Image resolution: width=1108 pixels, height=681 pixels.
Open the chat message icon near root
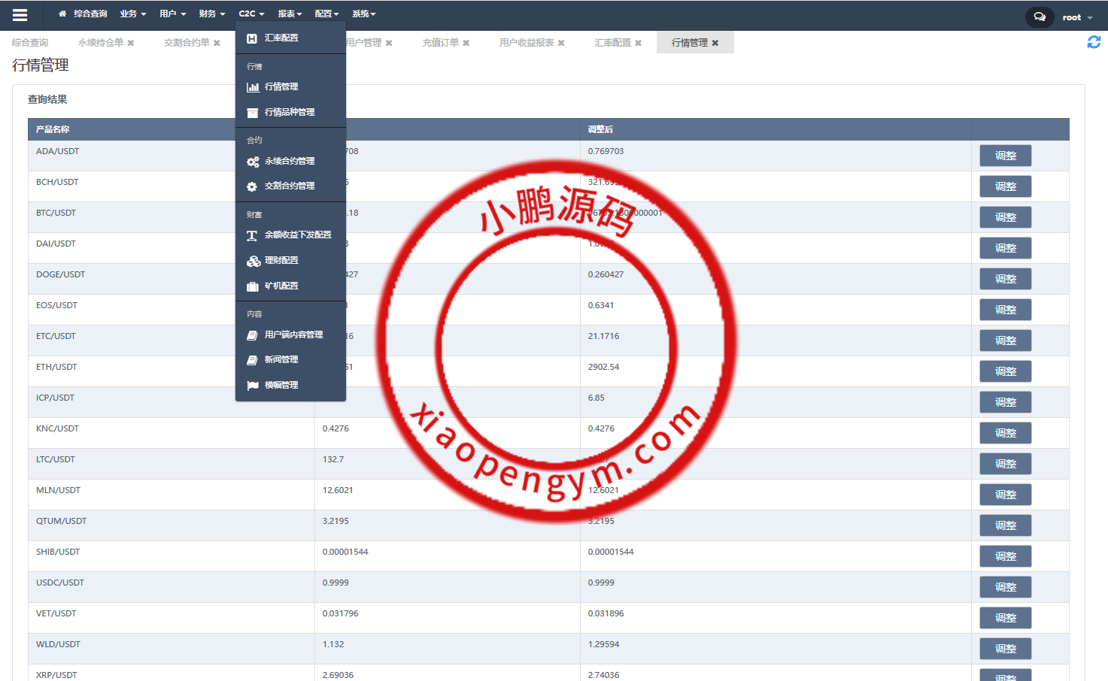coord(1039,16)
